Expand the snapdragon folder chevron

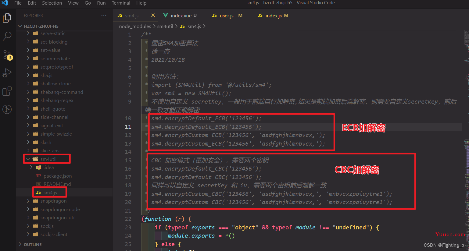28,201
